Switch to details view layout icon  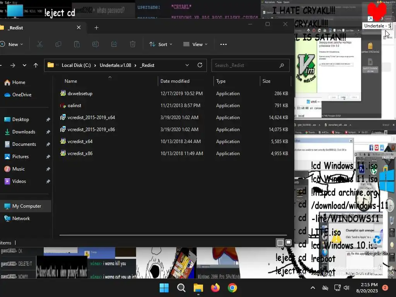(x=280, y=243)
